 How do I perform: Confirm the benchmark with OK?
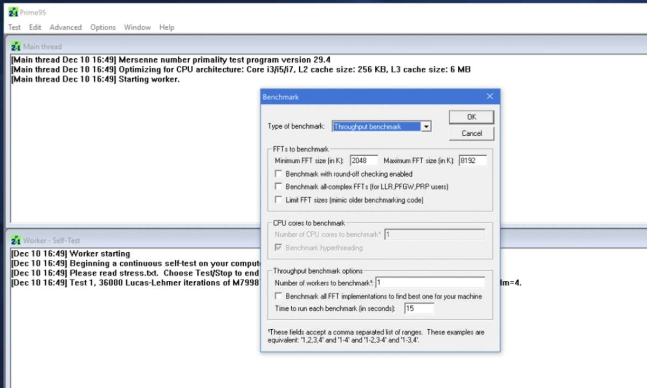[x=471, y=117]
